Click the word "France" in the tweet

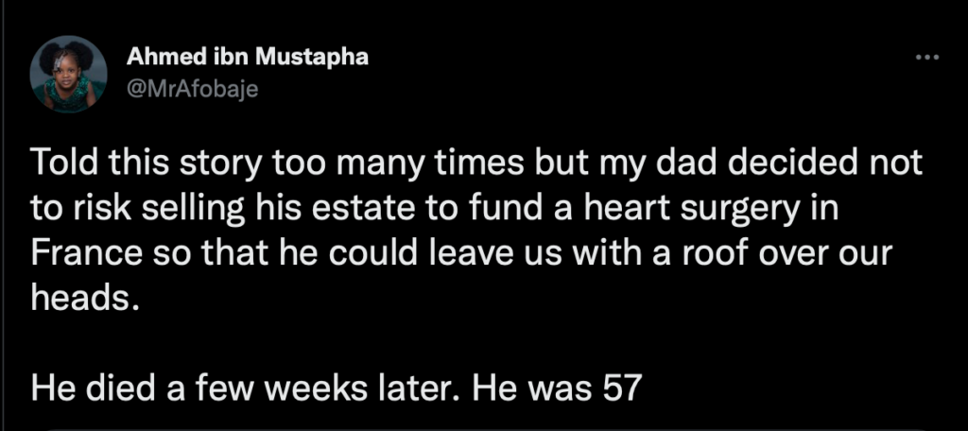(x=78, y=255)
